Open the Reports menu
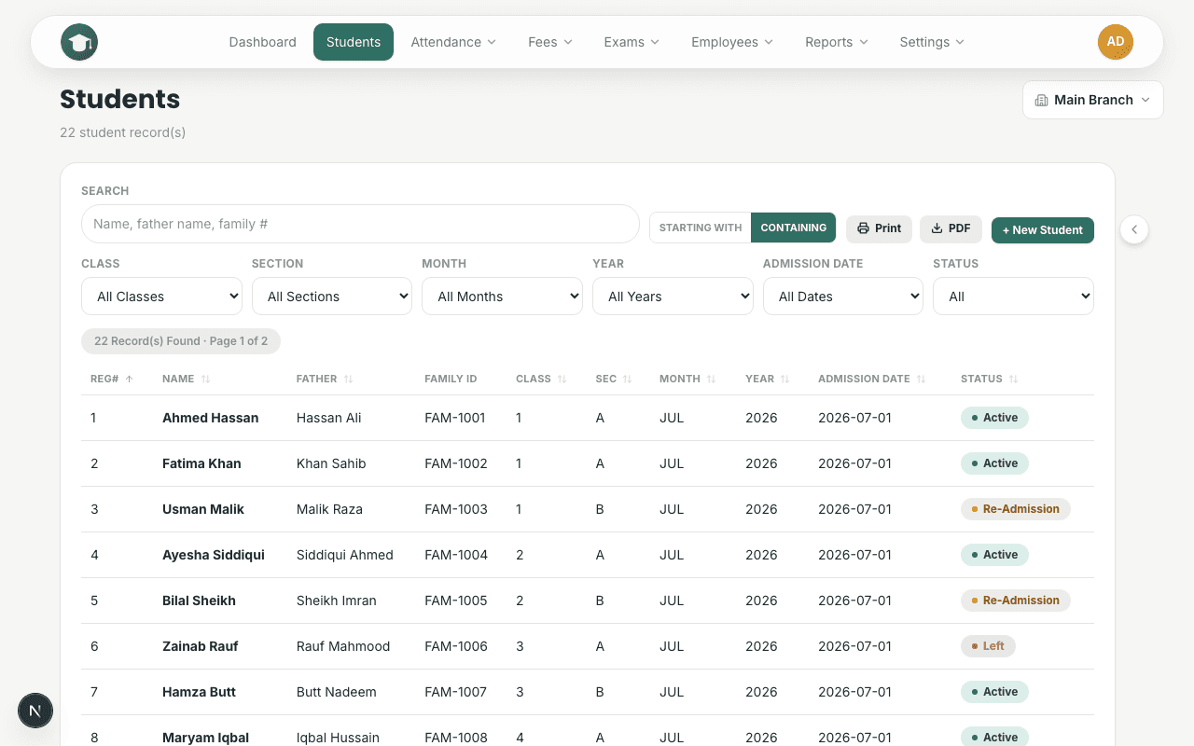This screenshot has width=1194, height=746. click(837, 42)
